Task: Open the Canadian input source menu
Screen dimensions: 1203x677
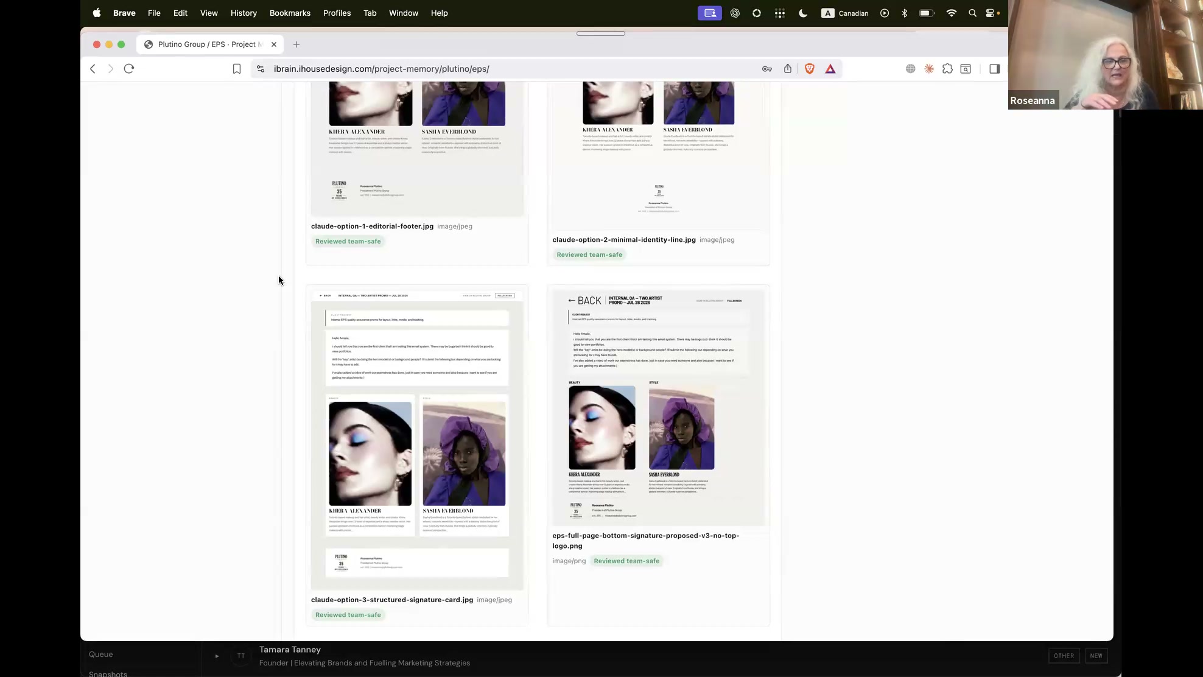Action: pyautogui.click(x=845, y=13)
